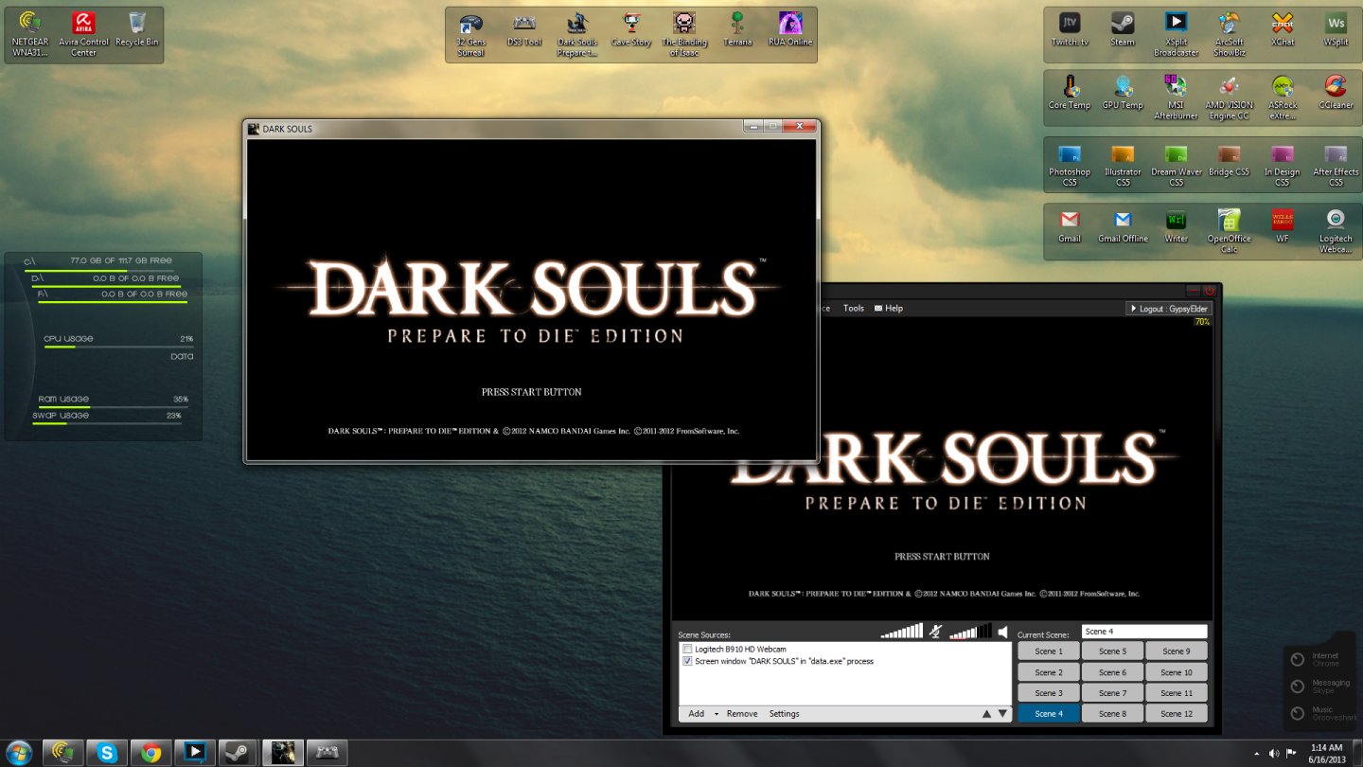The width and height of the screenshot is (1363, 767).
Task: Open the WSplit desktop shortcut
Action: pyautogui.click(x=1336, y=29)
